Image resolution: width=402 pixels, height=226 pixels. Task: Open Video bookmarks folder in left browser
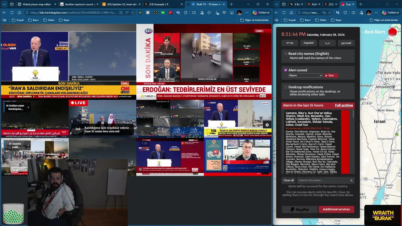click(x=49, y=20)
